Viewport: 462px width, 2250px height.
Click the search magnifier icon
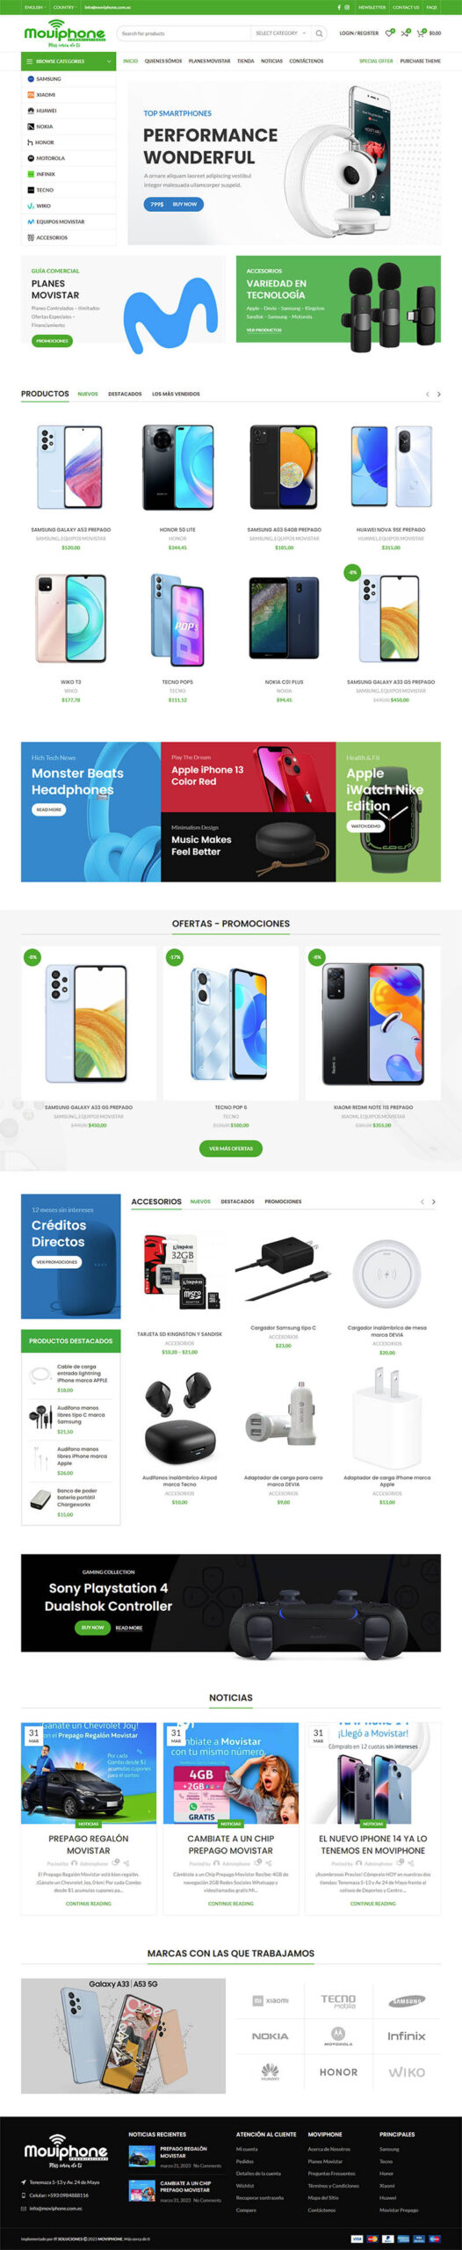[x=319, y=33]
